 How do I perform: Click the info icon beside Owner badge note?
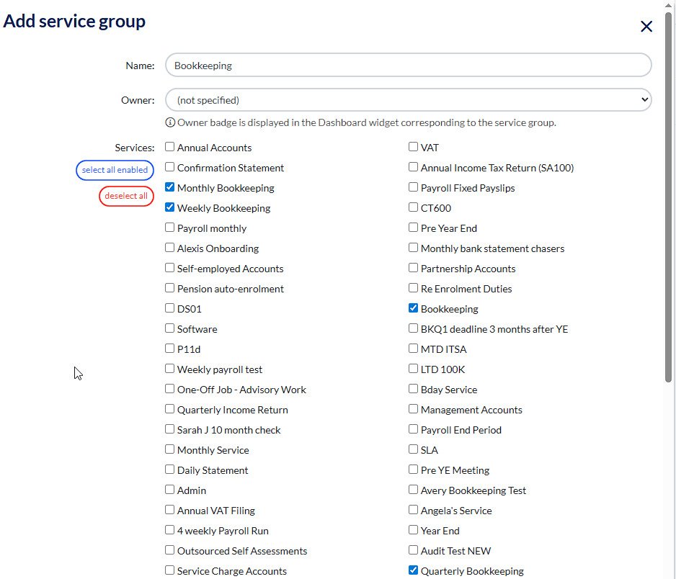tap(171, 122)
